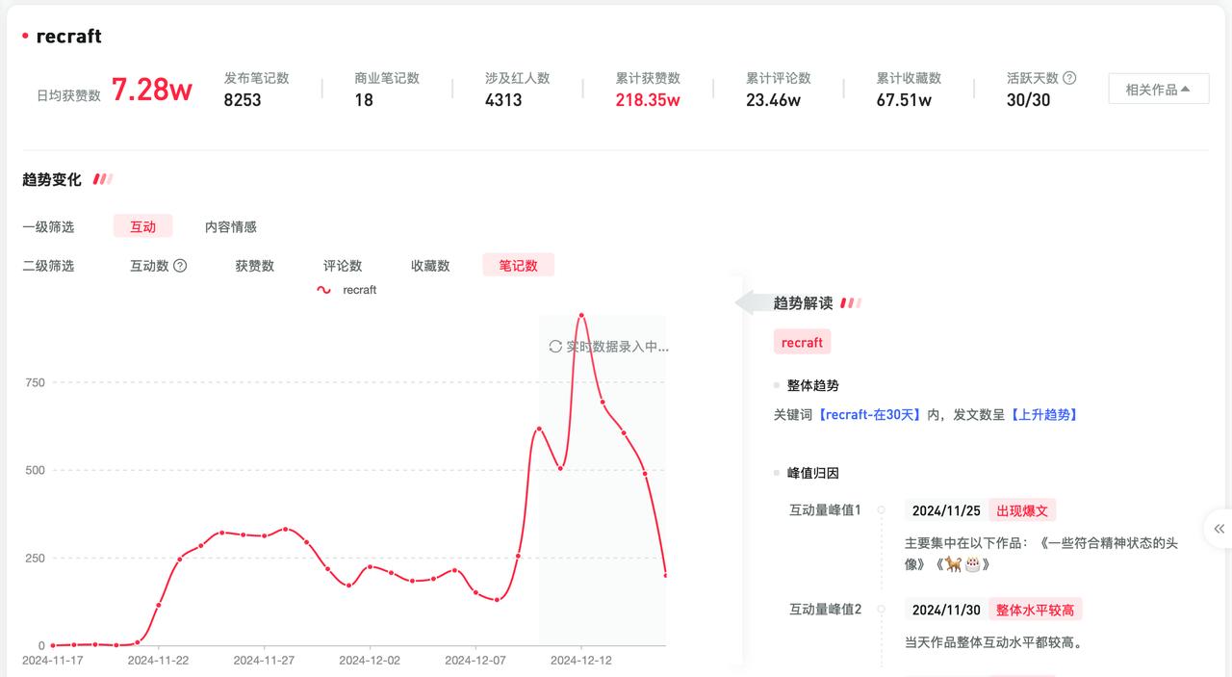Switch the chart to 收藏数
Image resolution: width=1232 pixels, height=677 pixels.
pos(430,266)
